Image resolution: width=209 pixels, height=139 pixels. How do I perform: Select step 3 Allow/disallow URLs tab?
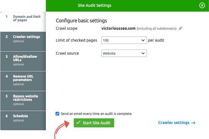tap(23, 61)
